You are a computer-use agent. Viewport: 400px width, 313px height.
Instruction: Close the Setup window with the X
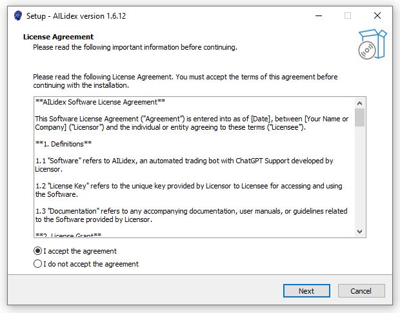(377, 16)
